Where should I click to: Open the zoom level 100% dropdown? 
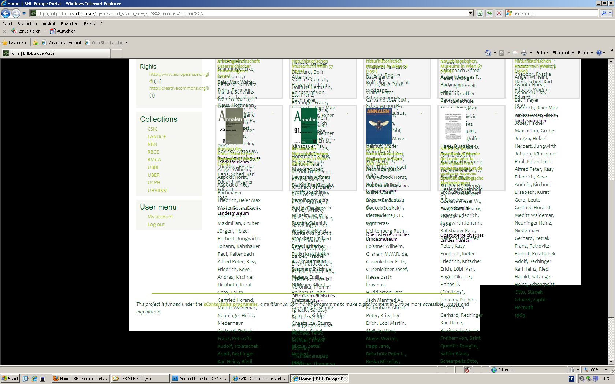pyautogui.click(x=606, y=370)
